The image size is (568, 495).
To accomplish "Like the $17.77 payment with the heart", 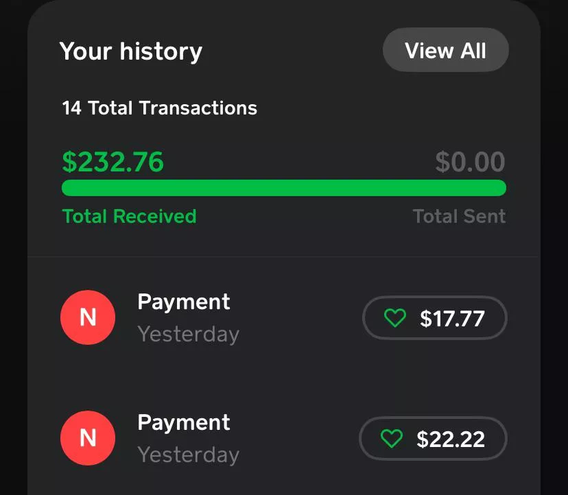I will (x=394, y=318).
